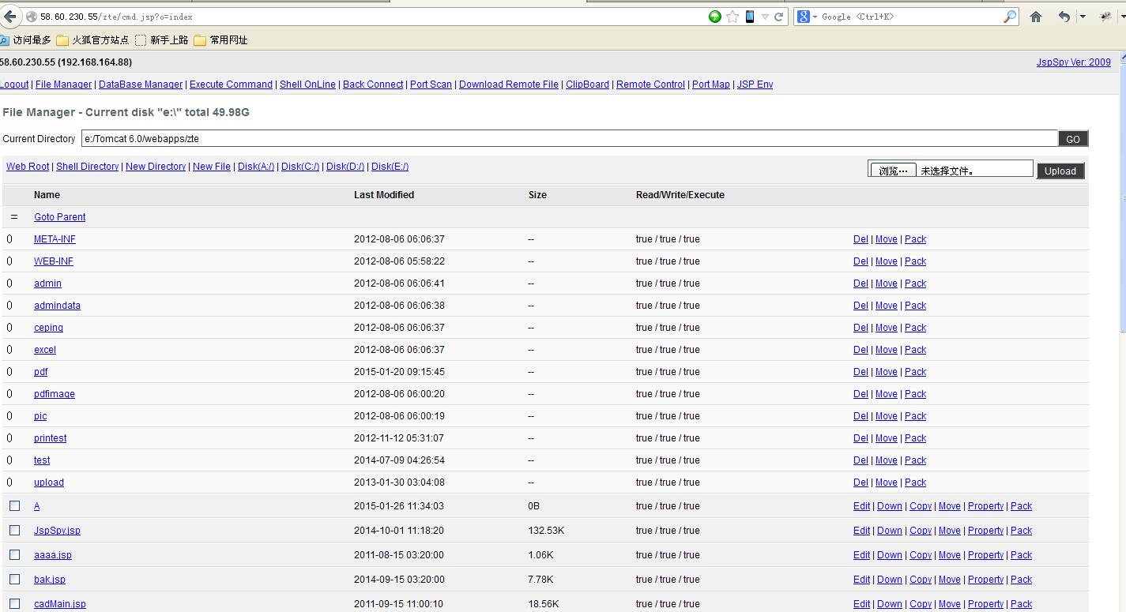The width and height of the screenshot is (1126, 612).
Task: Open dropdown arrow beside the bug icon
Action: [x=1122, y=17]
